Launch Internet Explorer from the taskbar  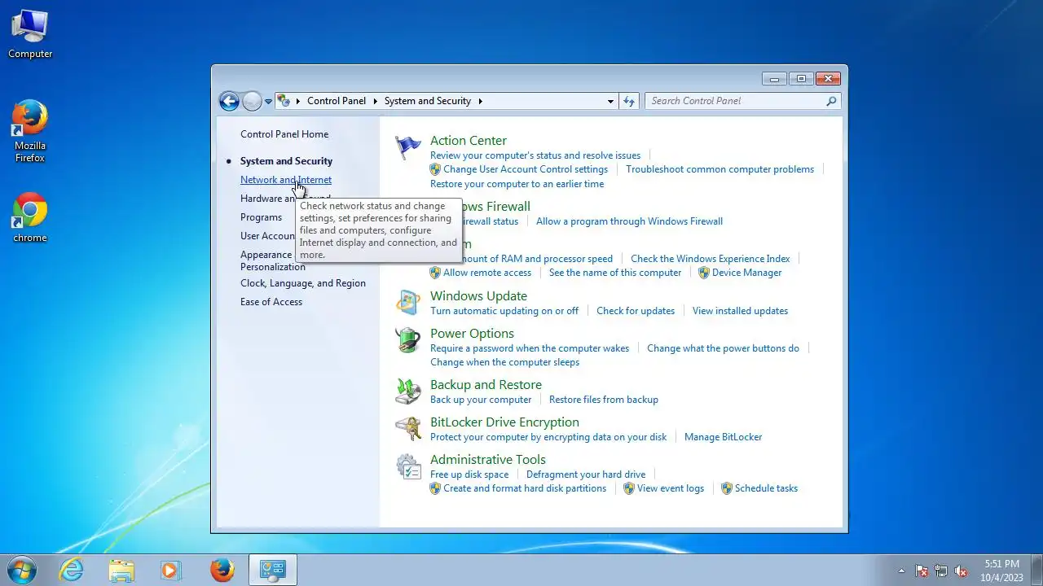click(72, 570)
